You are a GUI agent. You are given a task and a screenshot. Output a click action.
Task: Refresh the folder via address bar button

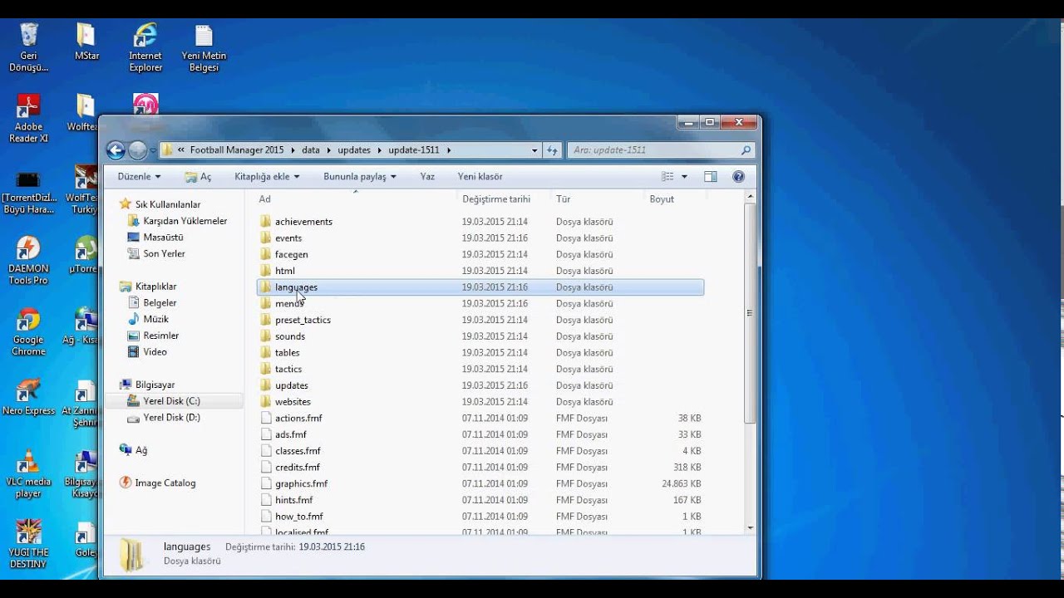pos(552,150)
